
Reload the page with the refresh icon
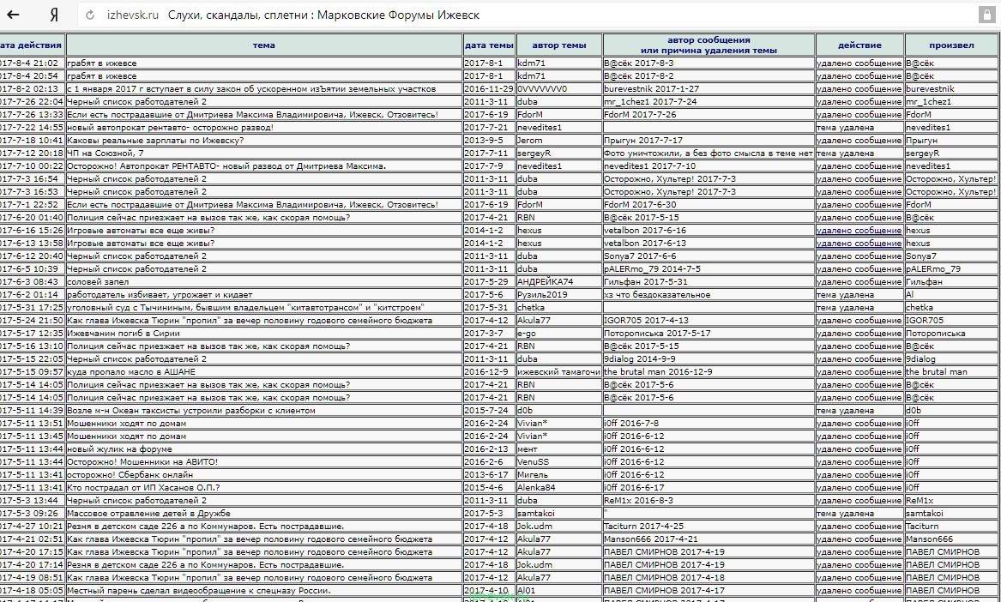tap(90, 15)
